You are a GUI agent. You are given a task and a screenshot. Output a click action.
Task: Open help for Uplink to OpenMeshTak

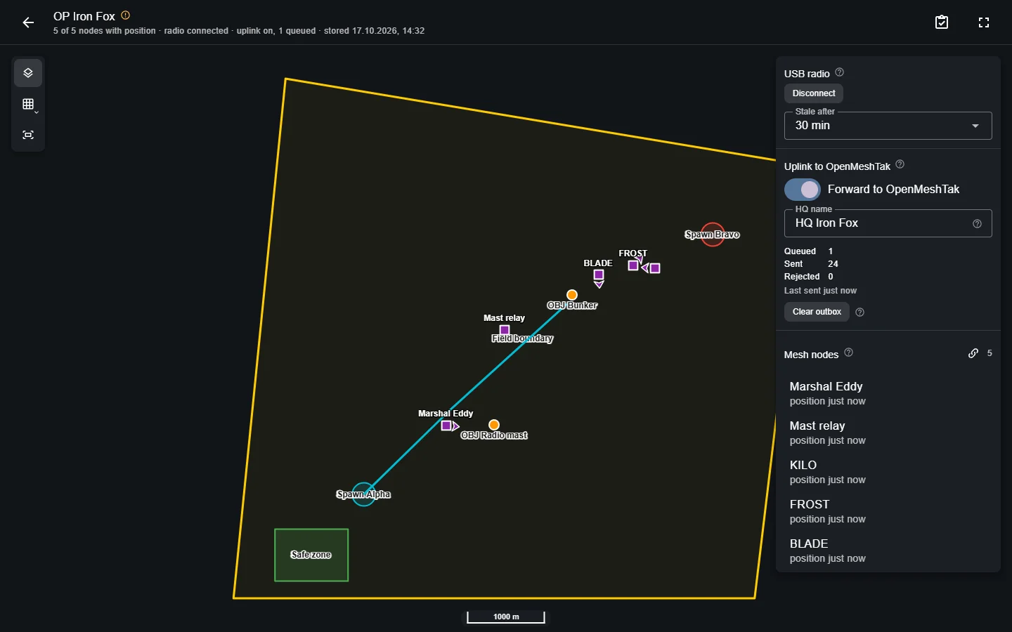tap(900, 164)
